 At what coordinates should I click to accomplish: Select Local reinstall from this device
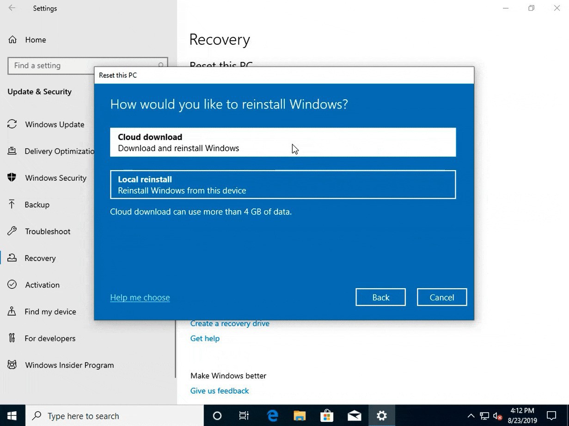click(x=282, y=185)
